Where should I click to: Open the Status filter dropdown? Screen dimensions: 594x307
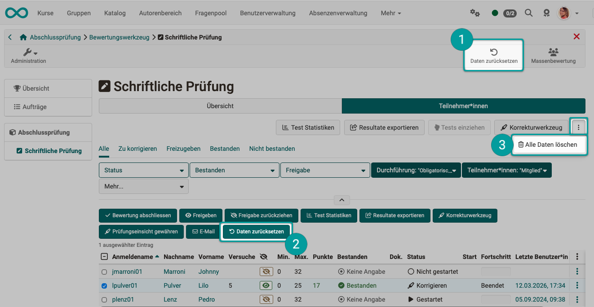(x=143, y=170)
